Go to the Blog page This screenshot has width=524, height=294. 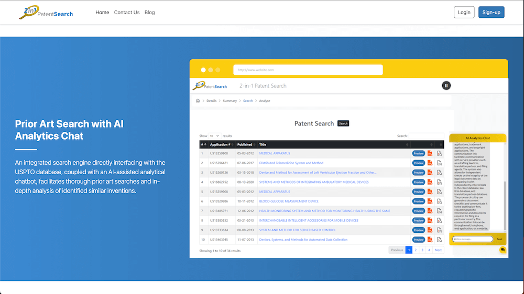pos(149,13)
